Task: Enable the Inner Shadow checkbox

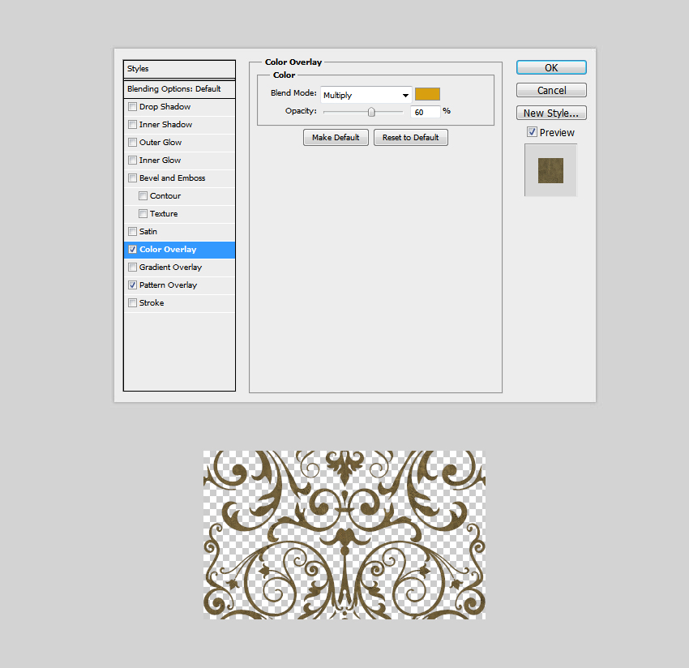Action: pos(132,124)
